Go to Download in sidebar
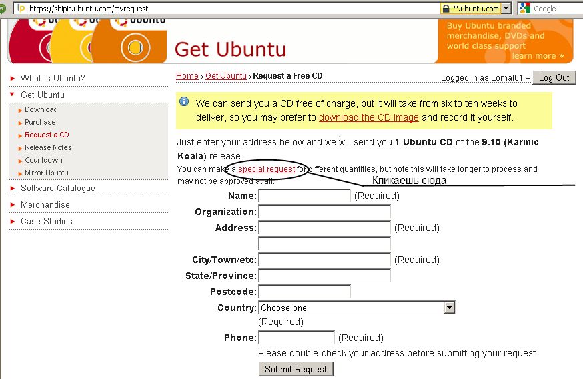Image resolution: width=583 pixels, height=379 pixels. point(41,109)
